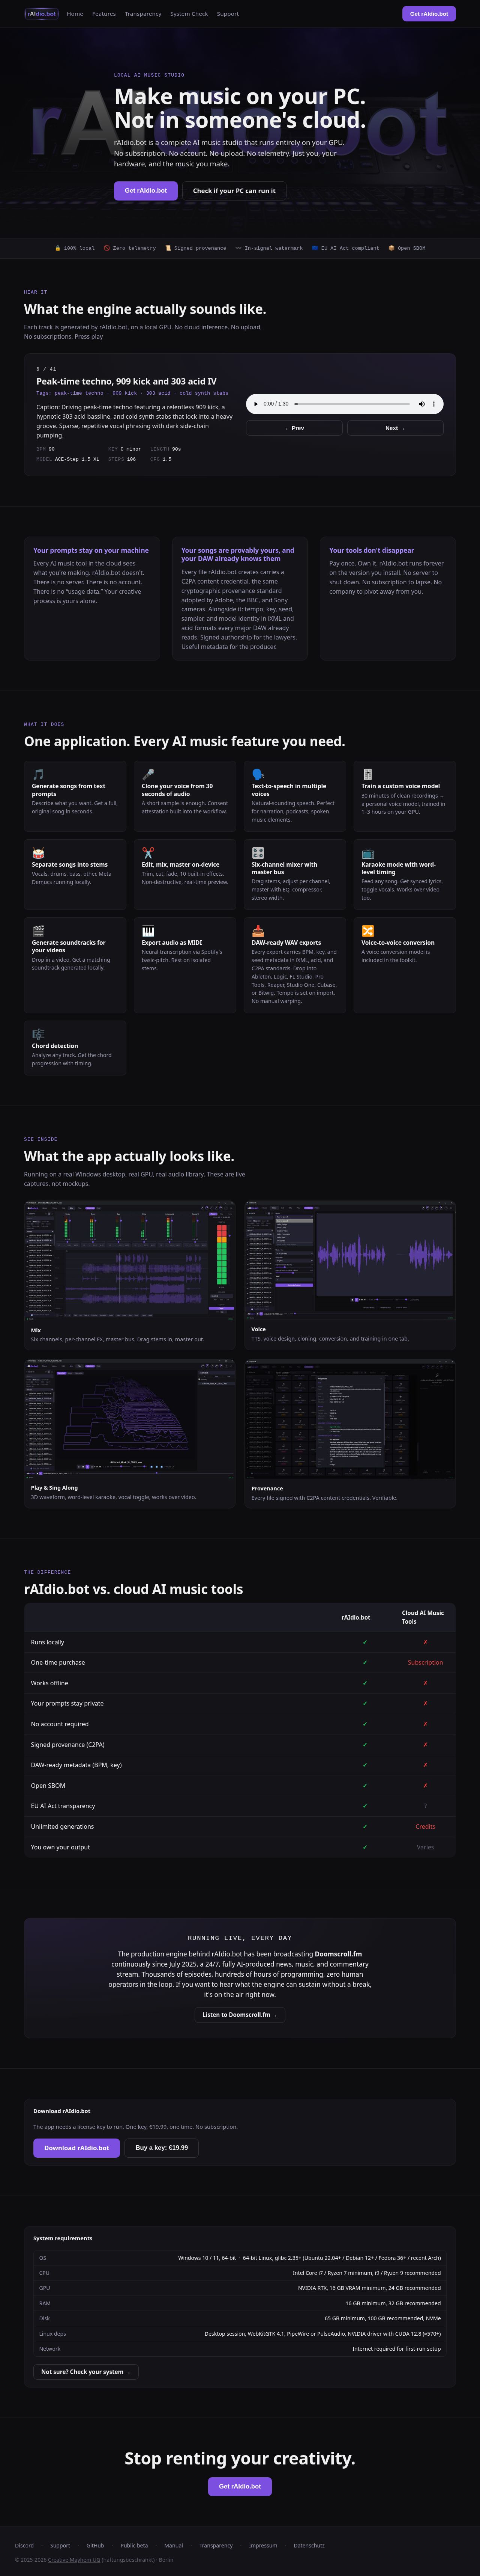This screenshot has height=2576, width=480.
Task: Click the drum icon on Separate songs into stems
Action: [x=38, y=853]
